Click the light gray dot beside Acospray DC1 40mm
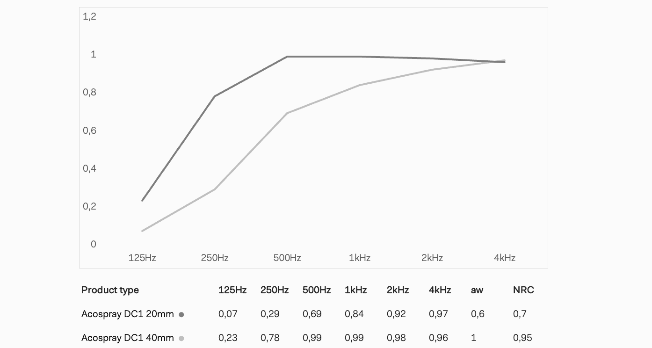Image resolution: width=652 pixels, height=348 pixels. pos(181,339)
